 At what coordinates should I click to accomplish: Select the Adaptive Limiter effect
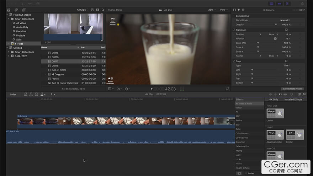275,135
